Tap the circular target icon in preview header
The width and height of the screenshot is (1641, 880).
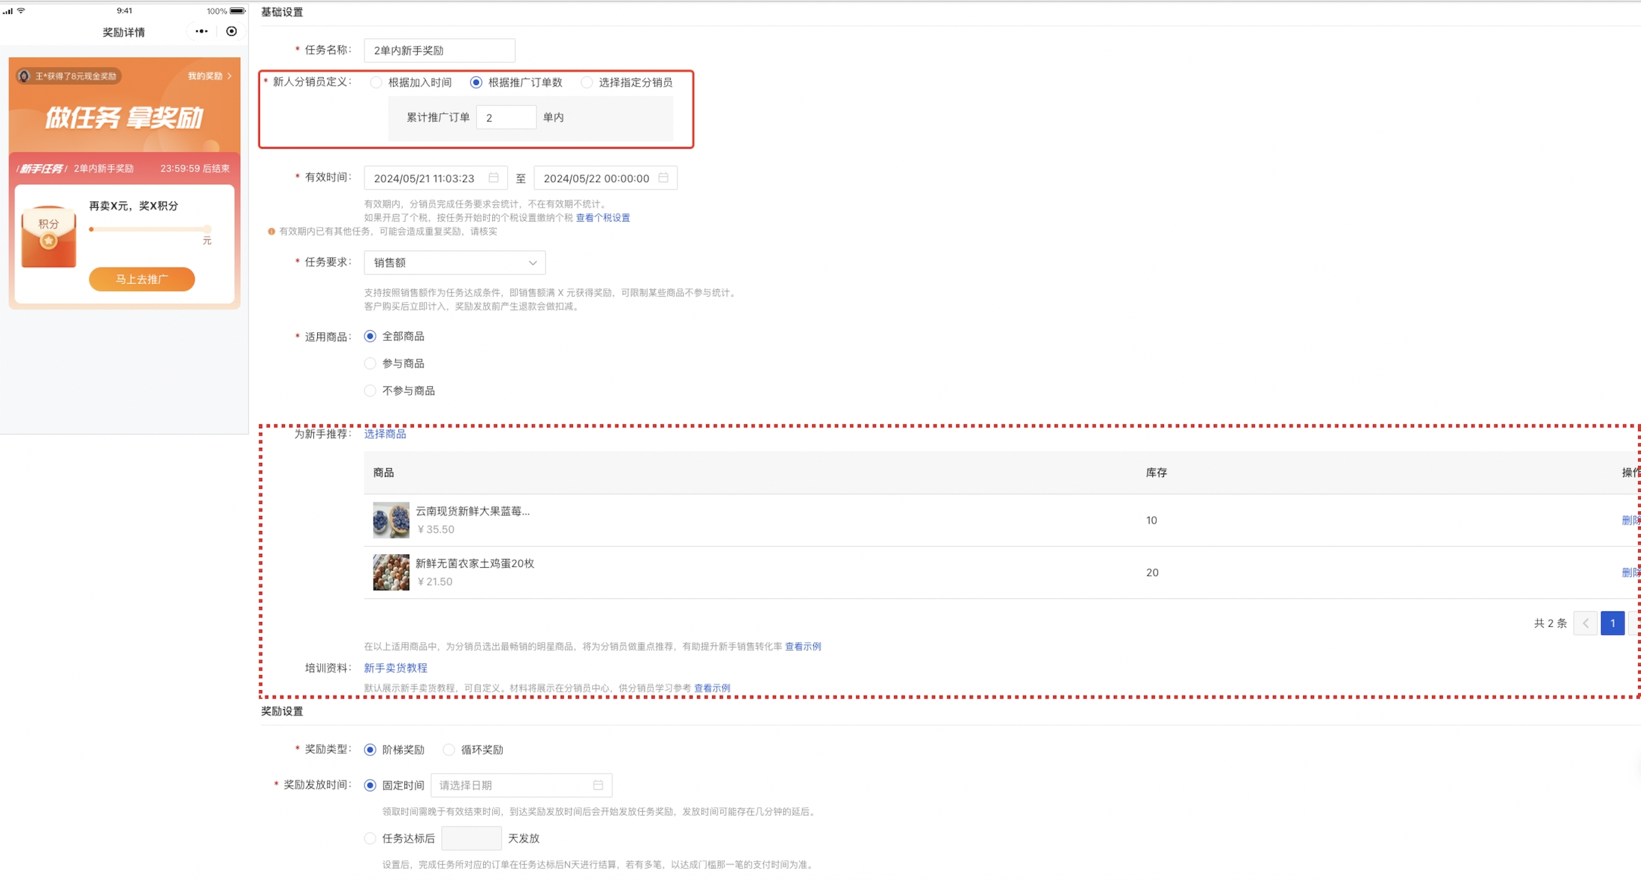point(231,31)
